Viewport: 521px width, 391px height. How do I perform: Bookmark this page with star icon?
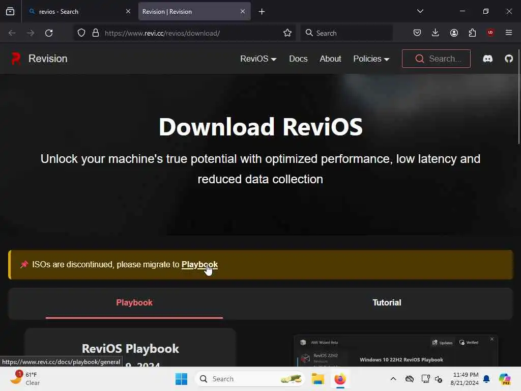coord(287,33)
